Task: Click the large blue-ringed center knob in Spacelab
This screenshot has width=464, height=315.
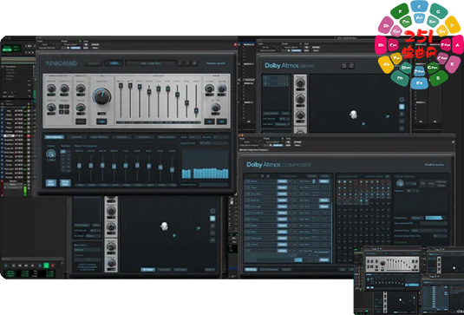Action: (102, 96)
